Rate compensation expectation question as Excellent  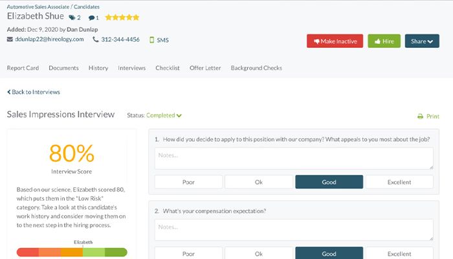point(399,253)
